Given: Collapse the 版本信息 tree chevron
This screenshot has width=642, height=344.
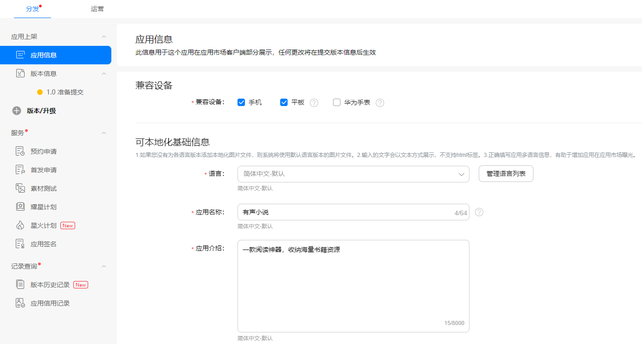Looking at the screenshot, I should 104,74.
